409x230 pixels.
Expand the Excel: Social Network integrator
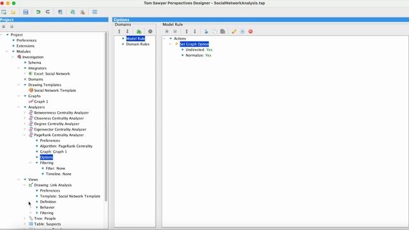click(x=24, y=73)
